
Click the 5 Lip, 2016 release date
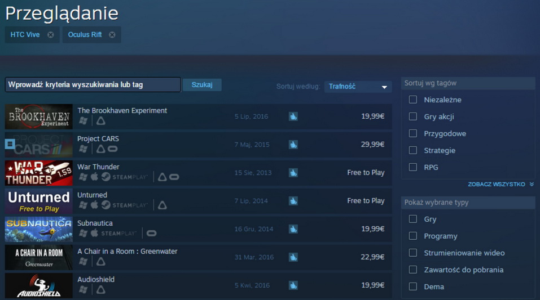tap(252, 117)
